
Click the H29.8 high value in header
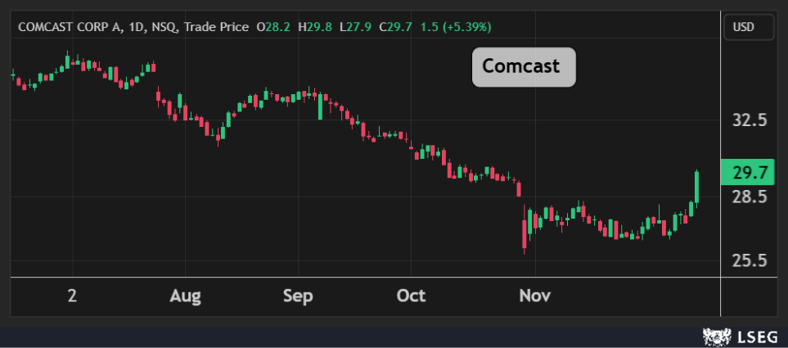pyautogui.click(x=314, y=27)
